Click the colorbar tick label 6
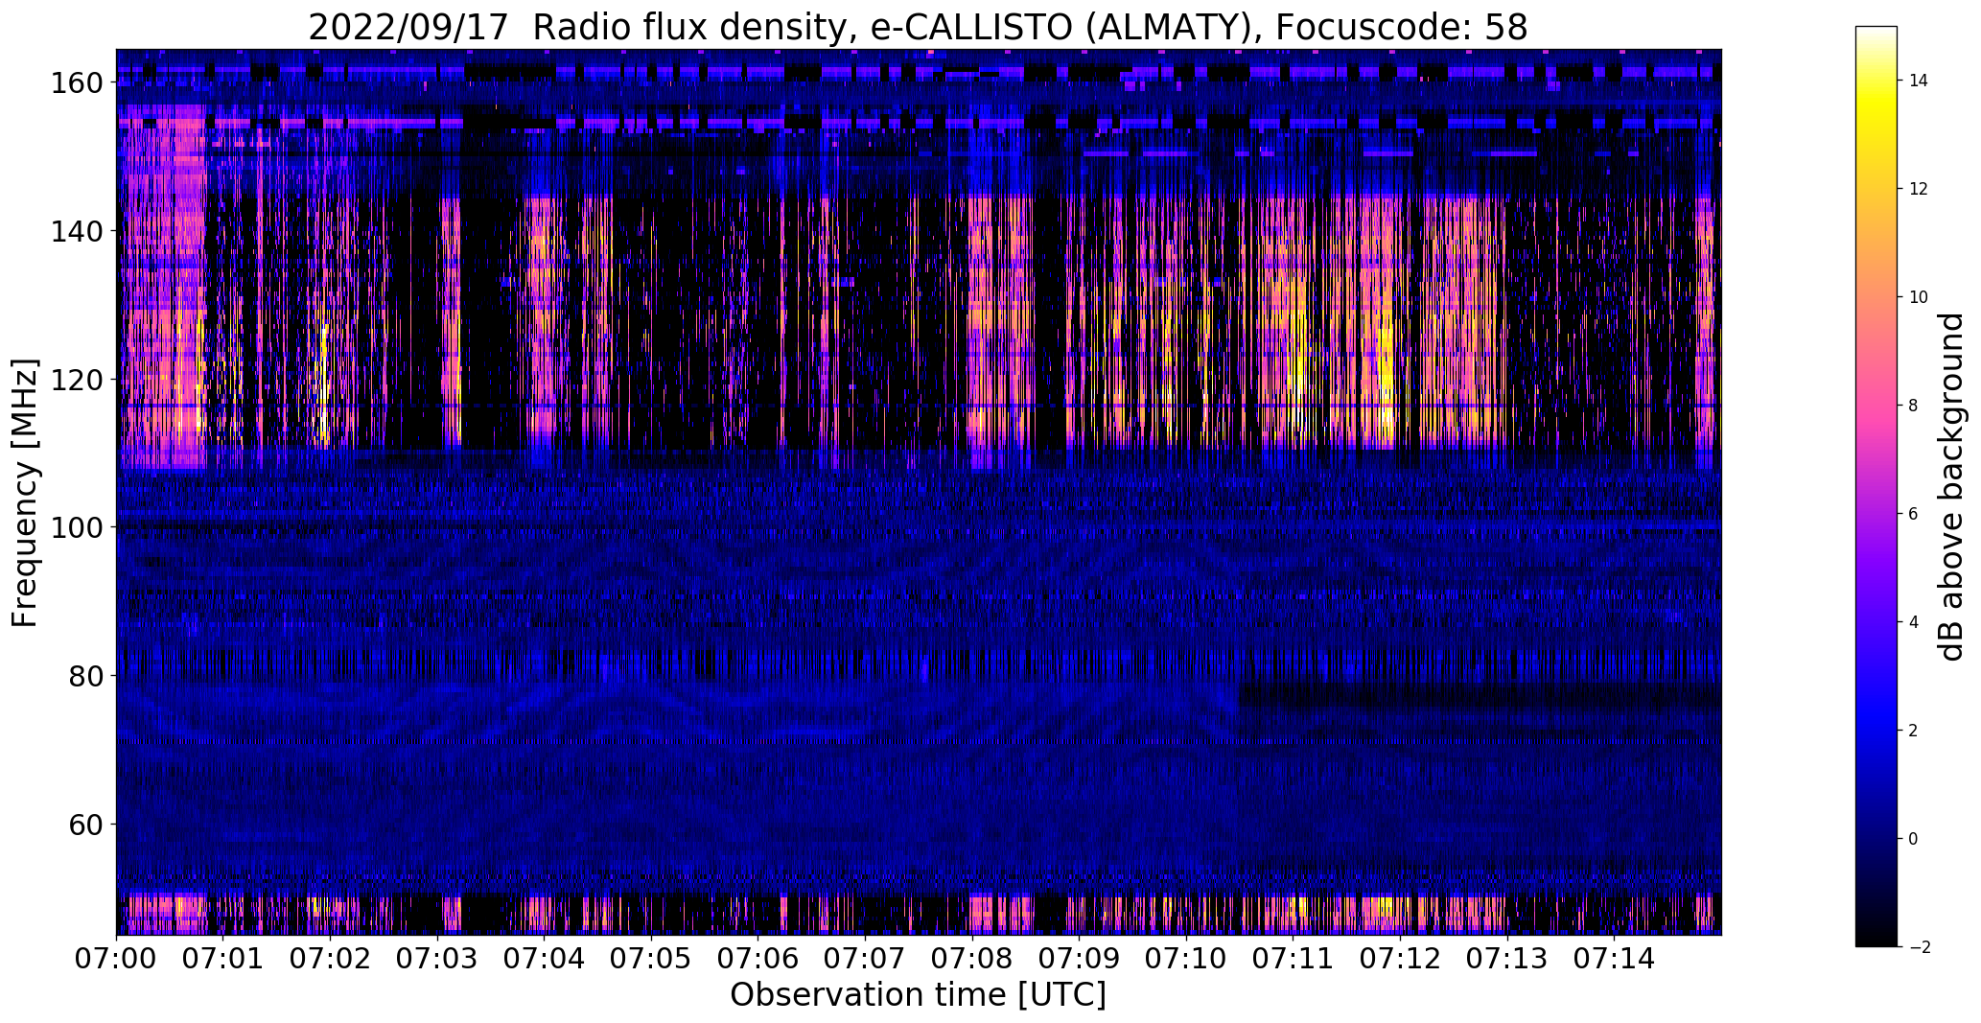This screenshot has height=1023, width=1981. click(1913, 514)
